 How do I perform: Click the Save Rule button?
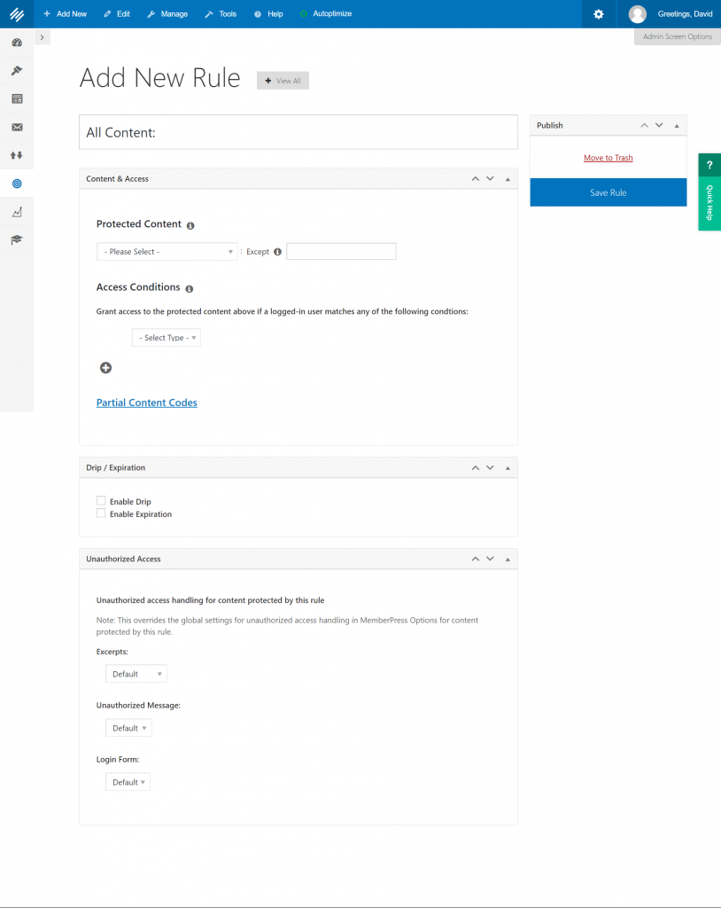(608, 192)
